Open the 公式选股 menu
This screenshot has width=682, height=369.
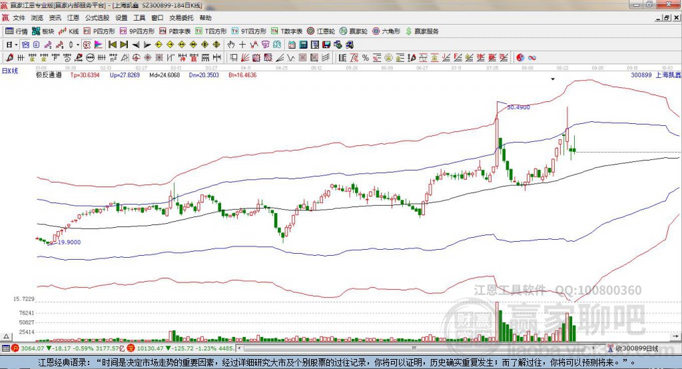(x=97, y=18)
